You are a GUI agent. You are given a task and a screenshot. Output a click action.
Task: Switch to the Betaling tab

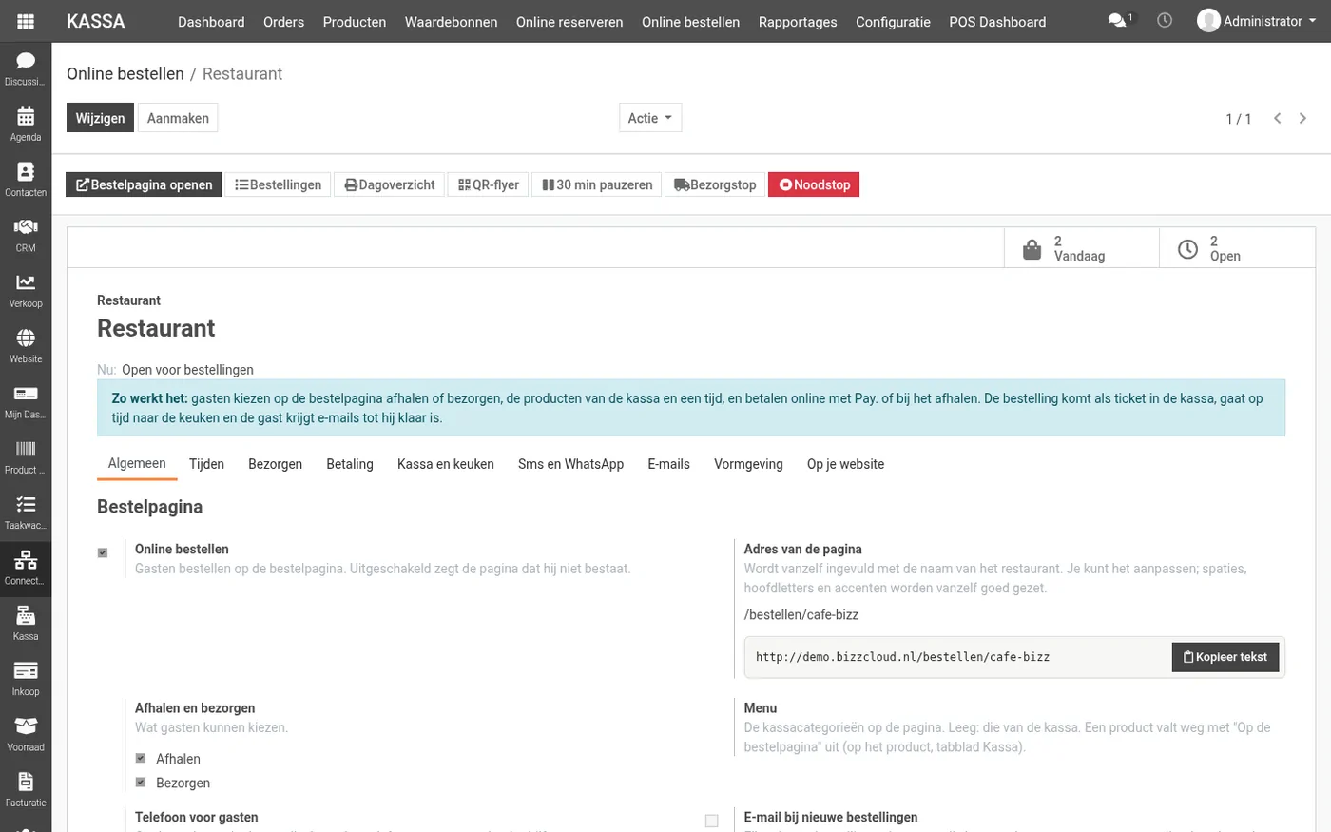click(x=350, y=464)
